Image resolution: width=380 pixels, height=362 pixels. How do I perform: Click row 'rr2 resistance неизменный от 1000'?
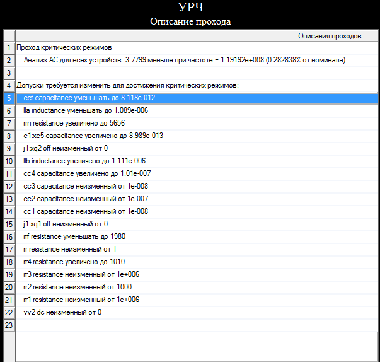pos(197,287)
